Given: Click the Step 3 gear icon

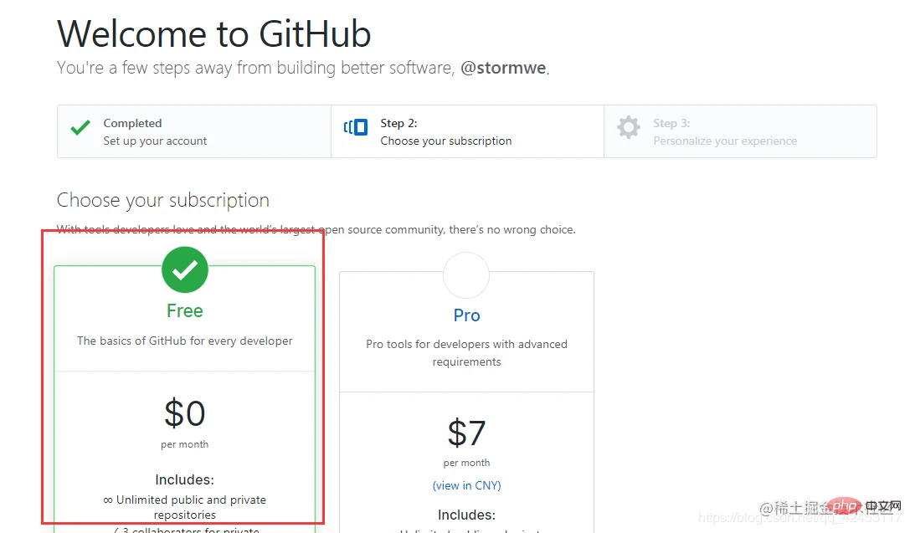Looking at the screenshot, I should (x=628, y=127).
